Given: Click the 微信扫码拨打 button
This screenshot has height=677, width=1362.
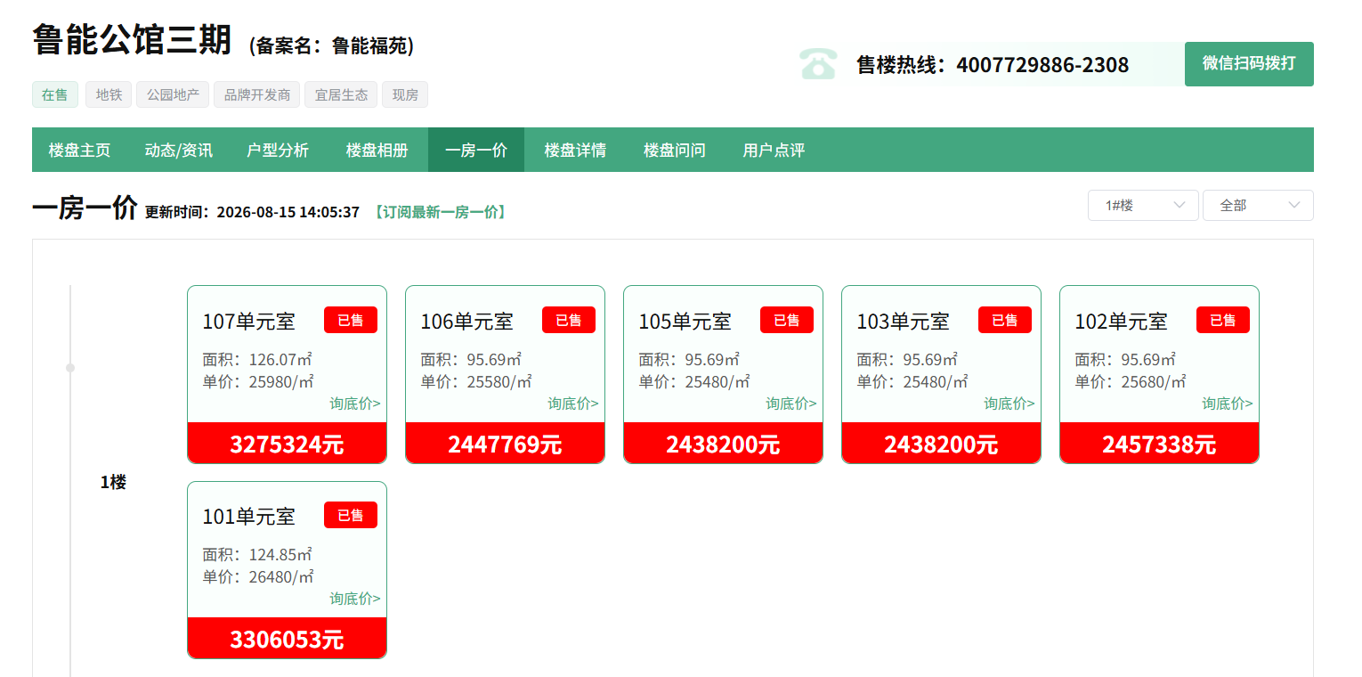Looking at the screenshot, I should pyautogui.click(x=1249, y=64).
